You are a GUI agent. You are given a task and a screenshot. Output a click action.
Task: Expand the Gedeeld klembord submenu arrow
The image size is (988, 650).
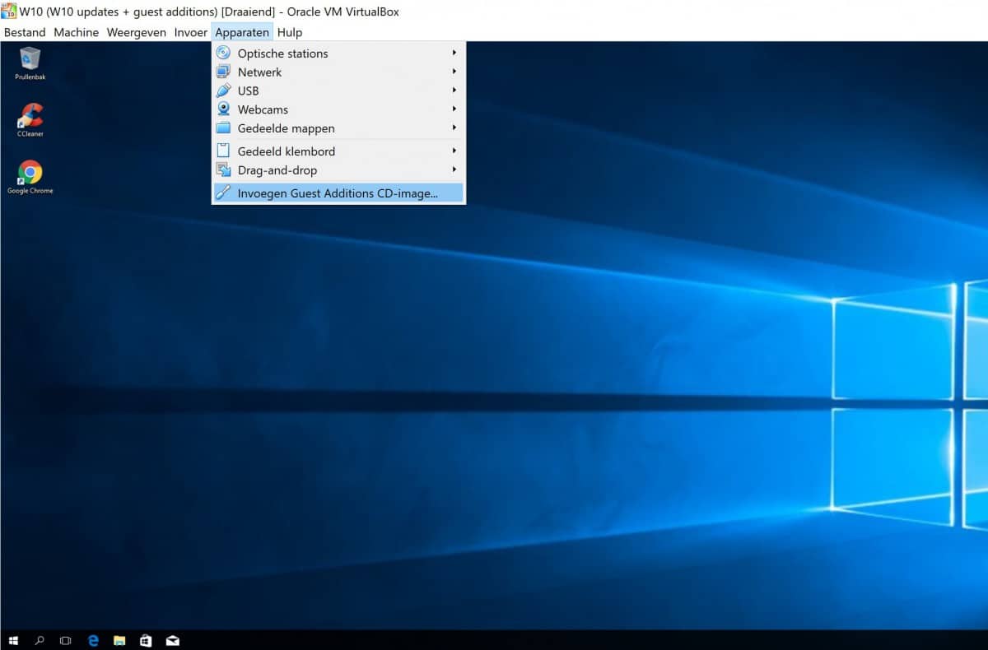pyautogui.click(x=454, y=151)
